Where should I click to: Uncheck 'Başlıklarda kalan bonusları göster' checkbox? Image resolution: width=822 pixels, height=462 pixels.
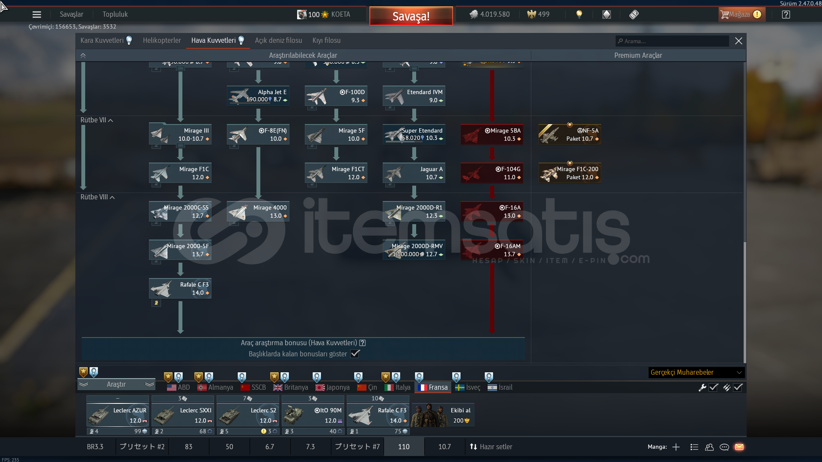355,354
